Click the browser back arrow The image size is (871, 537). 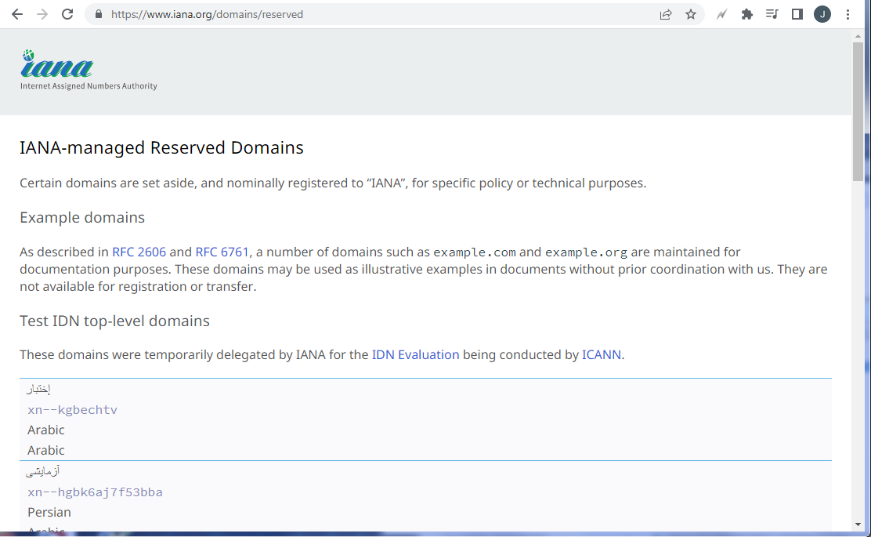[x=17, y=14]
